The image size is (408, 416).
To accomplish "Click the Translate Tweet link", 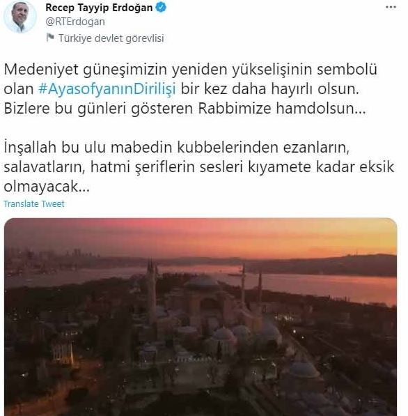I will tap(34, 203).
